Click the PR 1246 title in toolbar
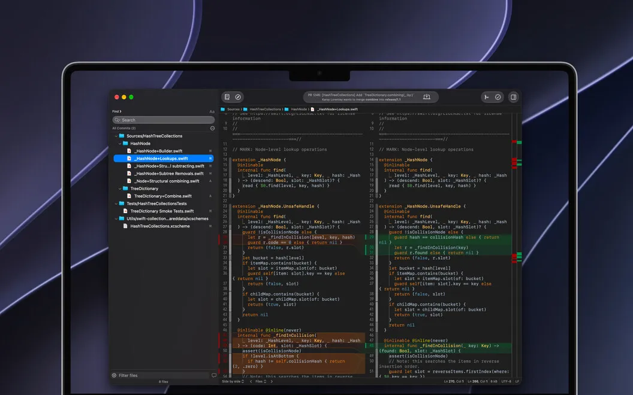This screenshot has height=395, width=633. [x=360, y=95]
